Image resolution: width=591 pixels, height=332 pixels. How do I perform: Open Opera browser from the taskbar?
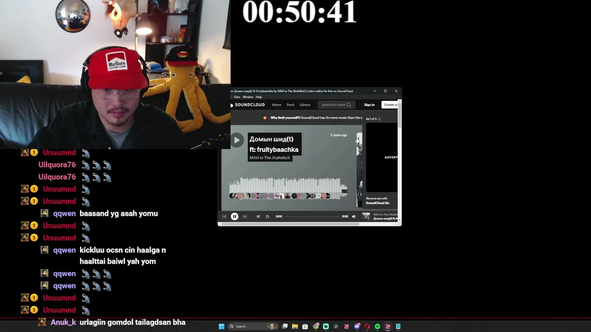point(367,326)
